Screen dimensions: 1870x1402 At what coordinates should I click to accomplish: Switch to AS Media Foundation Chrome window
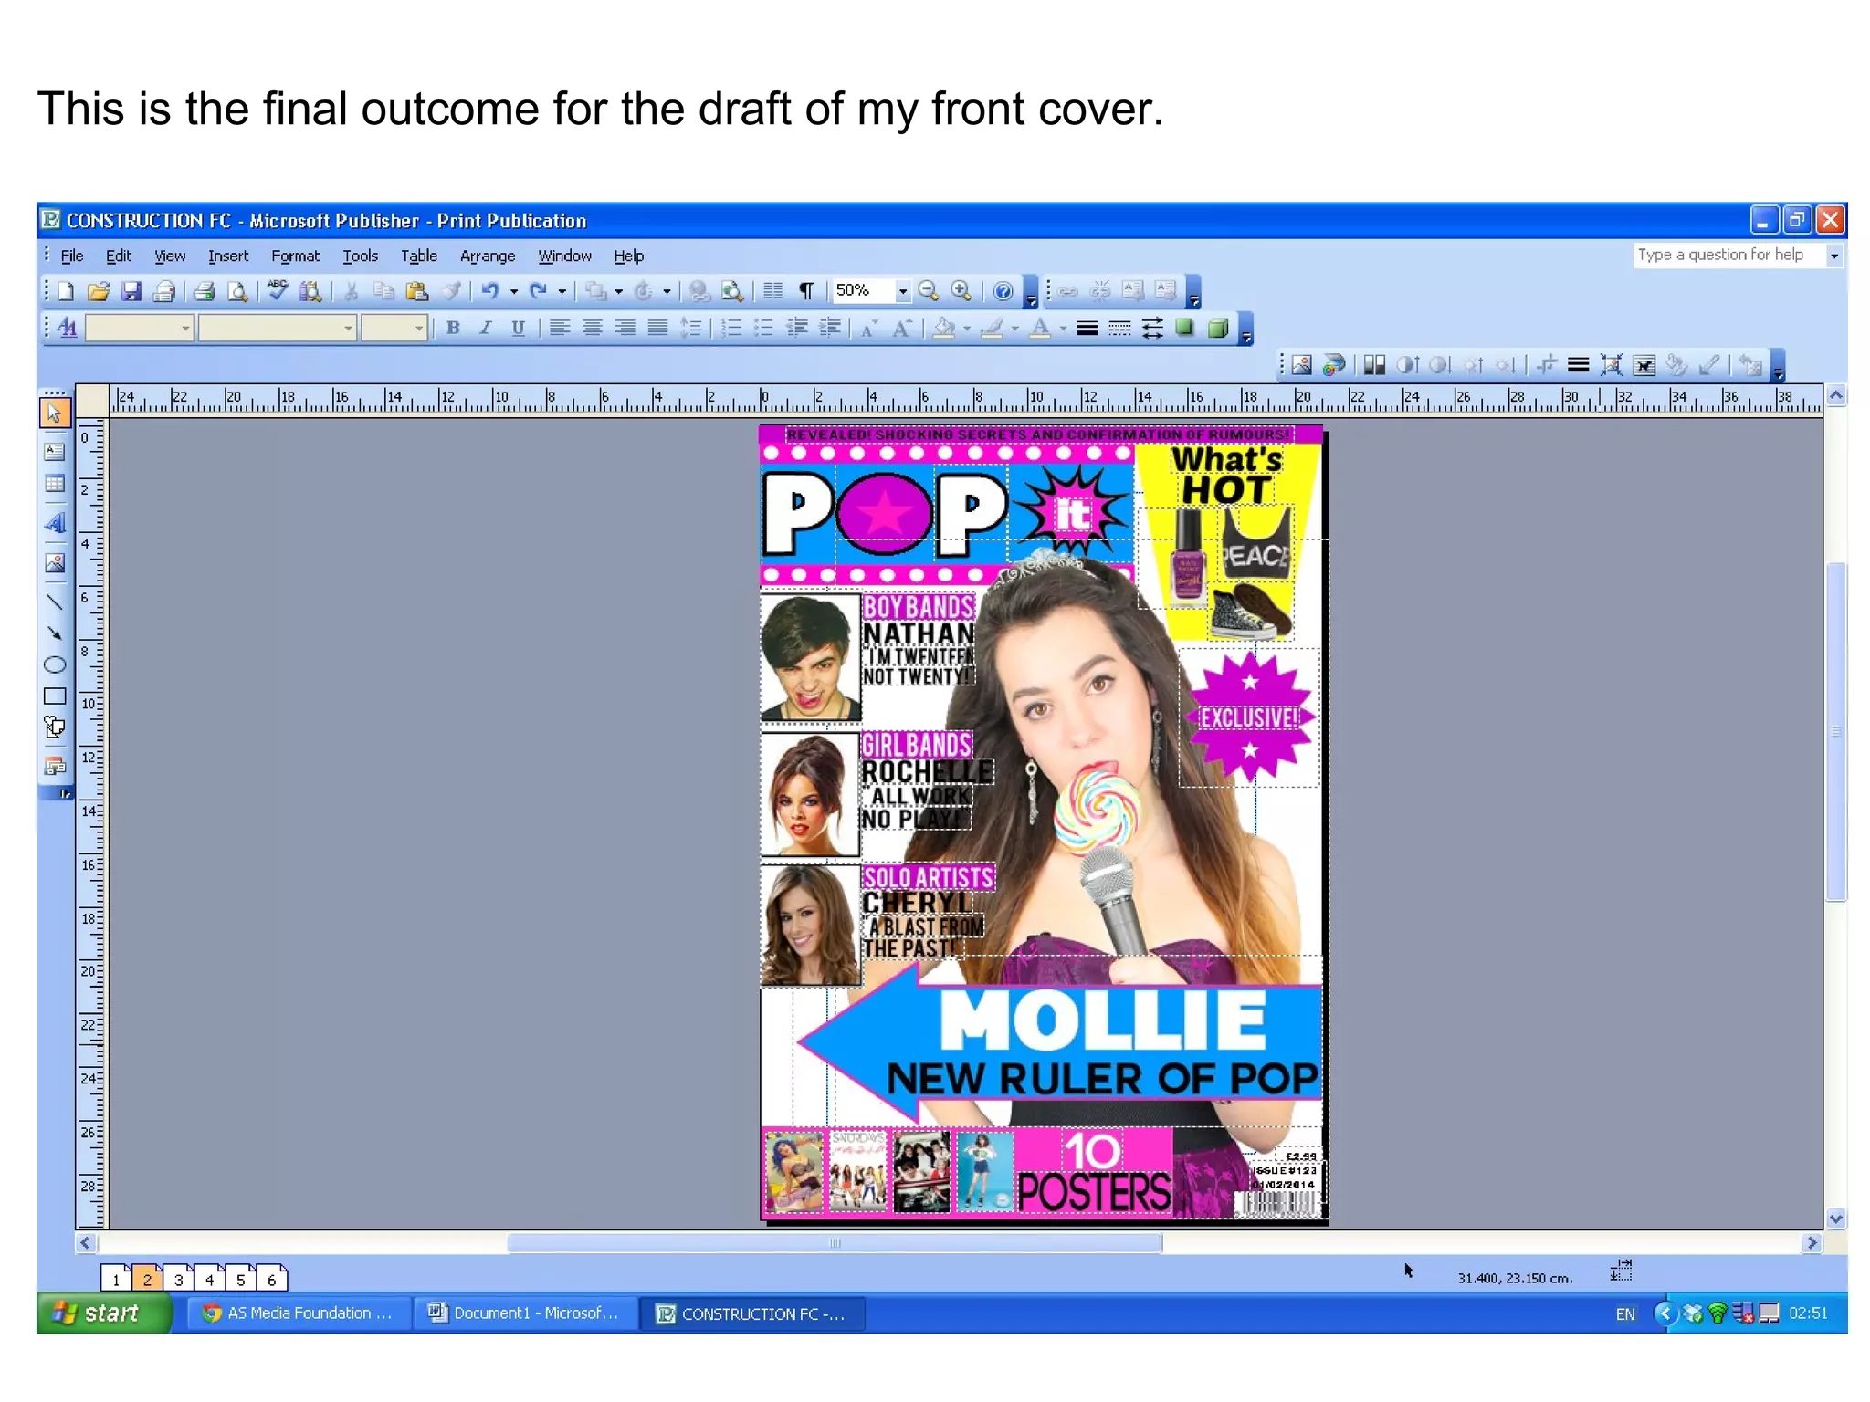pos(298,1313)
